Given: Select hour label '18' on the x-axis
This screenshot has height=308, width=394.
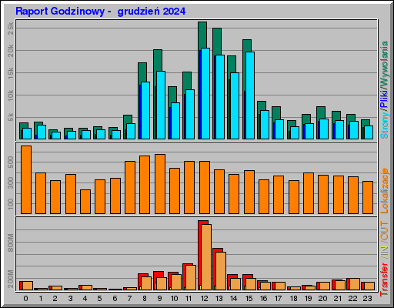Looking at the screenshot, I should pos(293,299).
